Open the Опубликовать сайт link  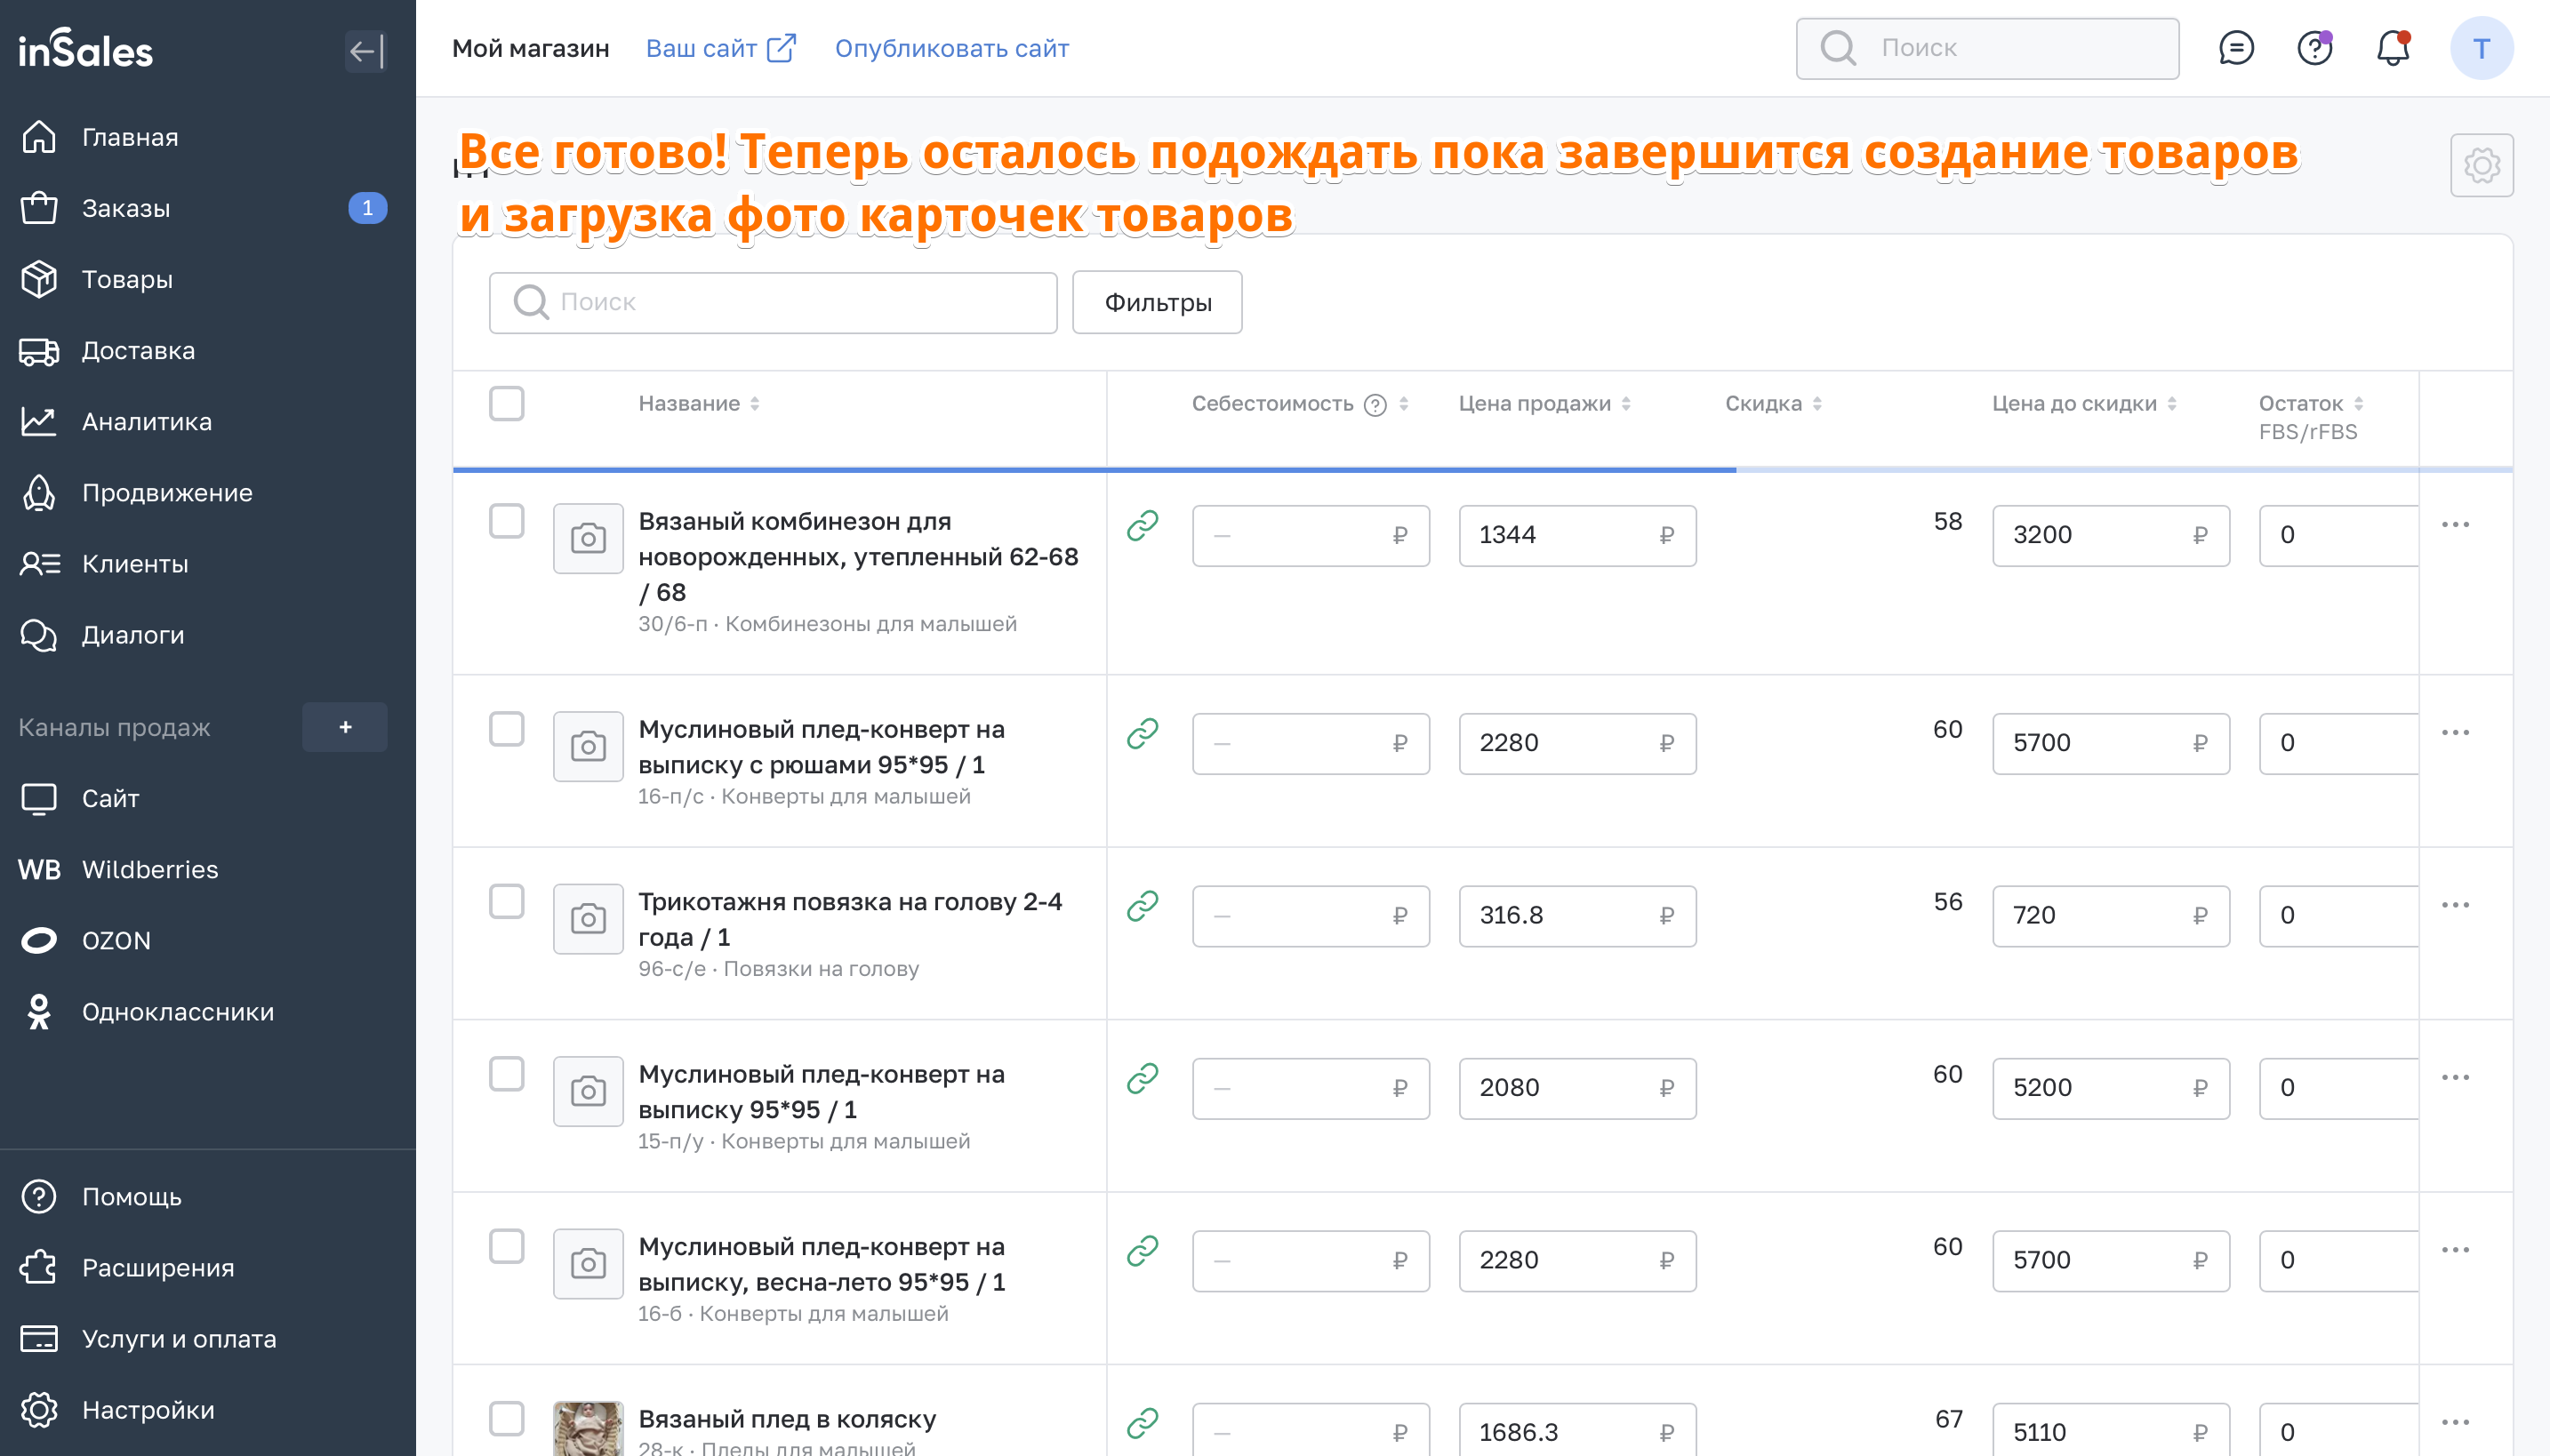[951, 48]
